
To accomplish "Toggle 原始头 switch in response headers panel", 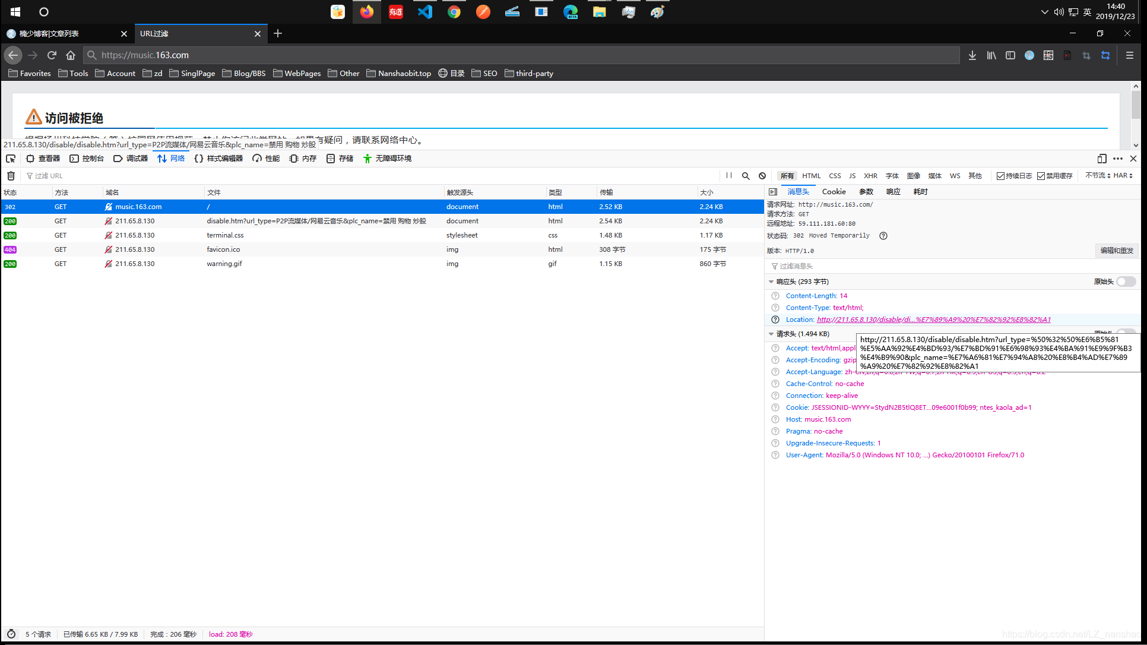I will tap(1126, 282).
